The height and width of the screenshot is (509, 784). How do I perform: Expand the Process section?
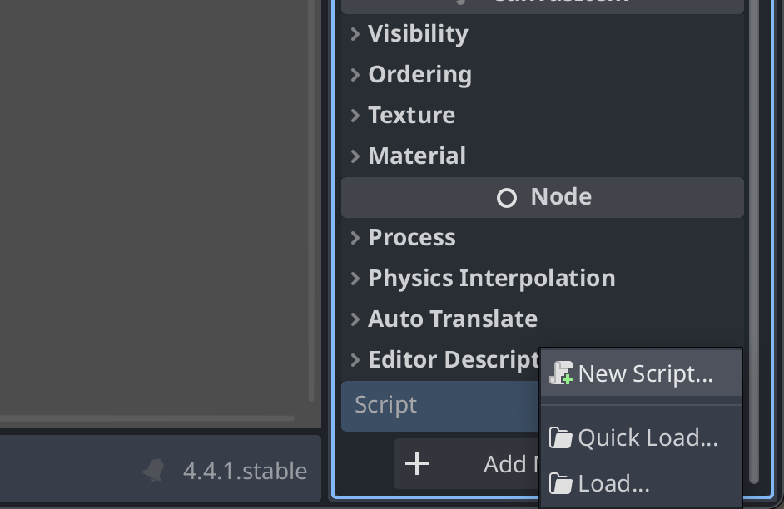[x=543, y=237]
